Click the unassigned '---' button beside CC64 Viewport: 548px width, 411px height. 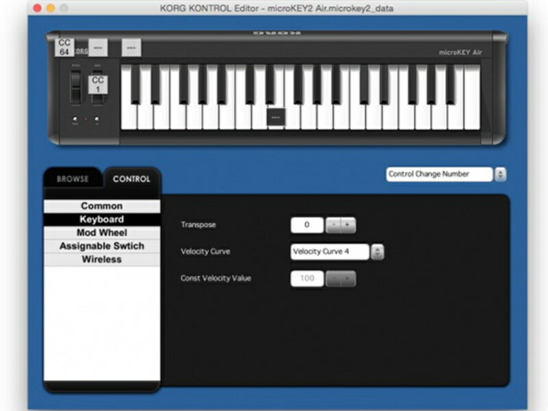pyautogui.click(x=99, y=48)
